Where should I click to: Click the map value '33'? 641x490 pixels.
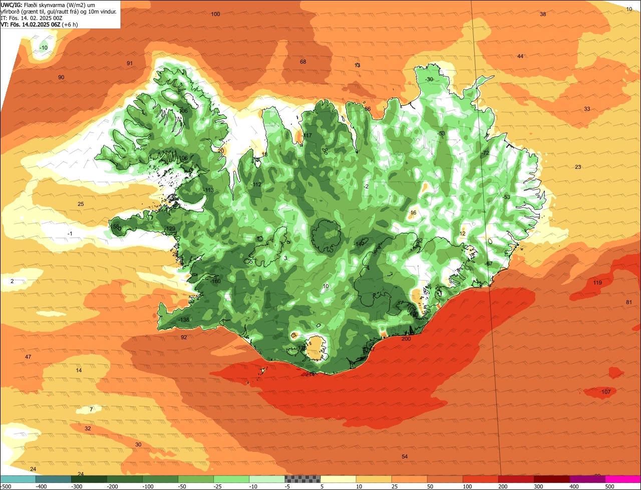[587, 109]
